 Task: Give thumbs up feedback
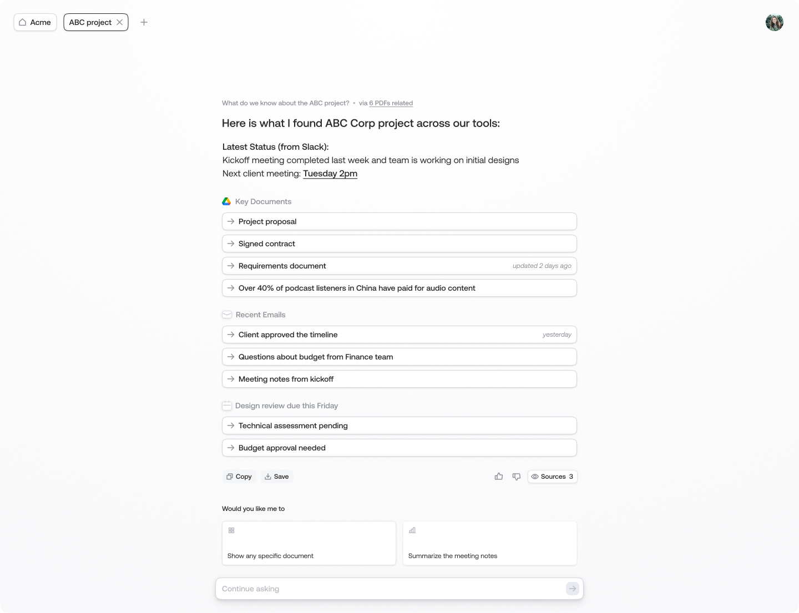tap(499, 477)
